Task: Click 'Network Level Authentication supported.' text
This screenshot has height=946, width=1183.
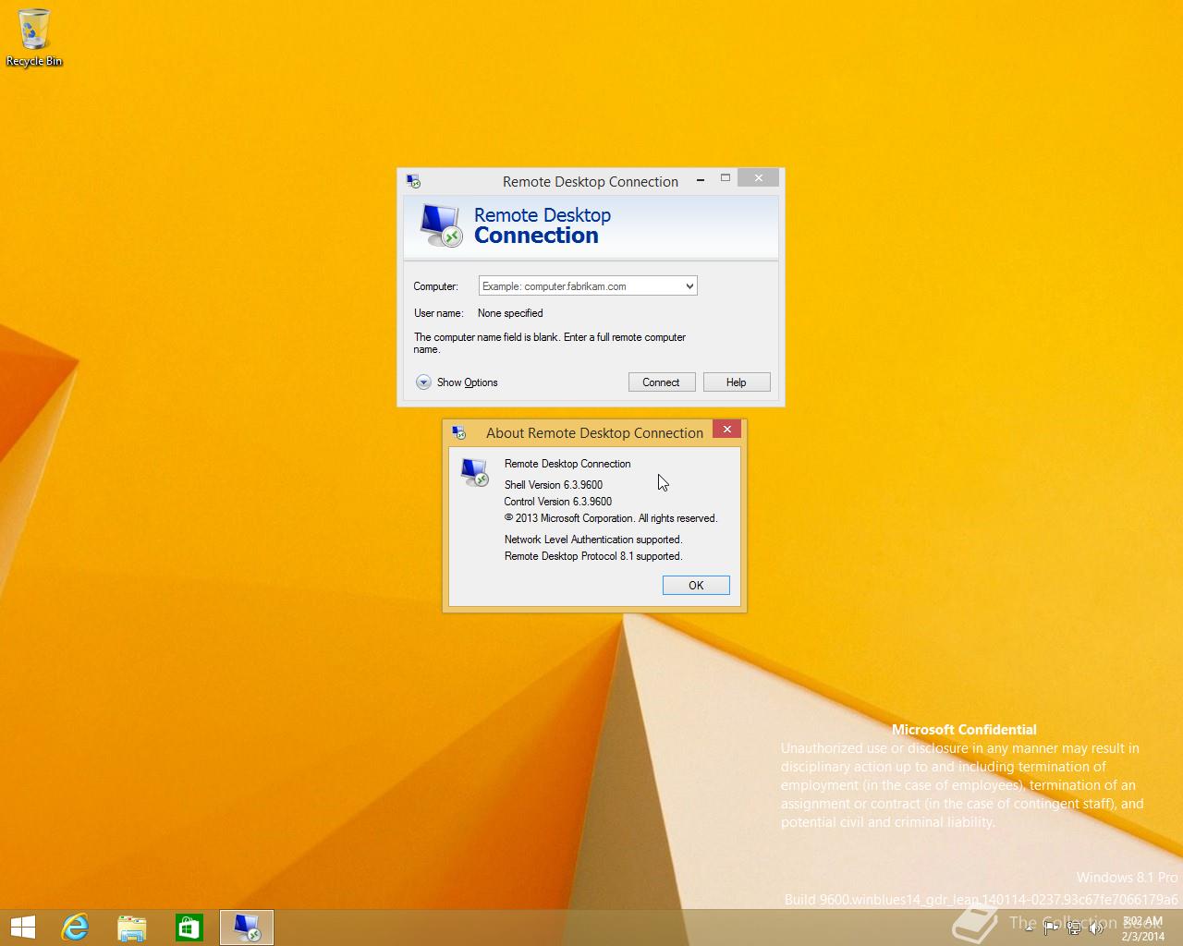Action: click(593, 540)
